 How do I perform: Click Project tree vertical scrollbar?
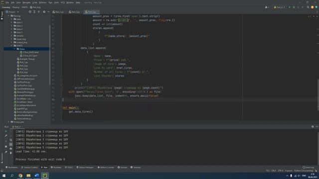(x=50, y=55)
